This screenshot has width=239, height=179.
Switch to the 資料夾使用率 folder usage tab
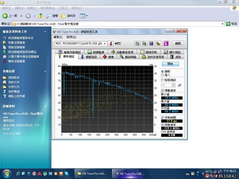click(153, 57)
